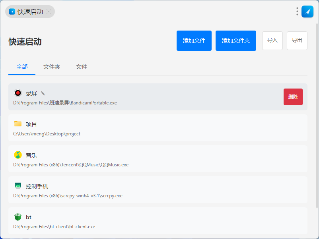319x239 pixels.
Task: Click the QQ Music icon
Action: [x=18, y=155]
